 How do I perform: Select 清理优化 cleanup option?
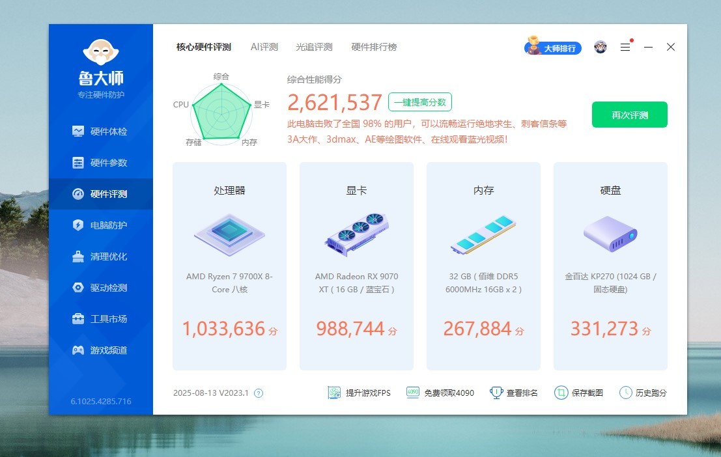pyautogui.click(x=100, y=256)
